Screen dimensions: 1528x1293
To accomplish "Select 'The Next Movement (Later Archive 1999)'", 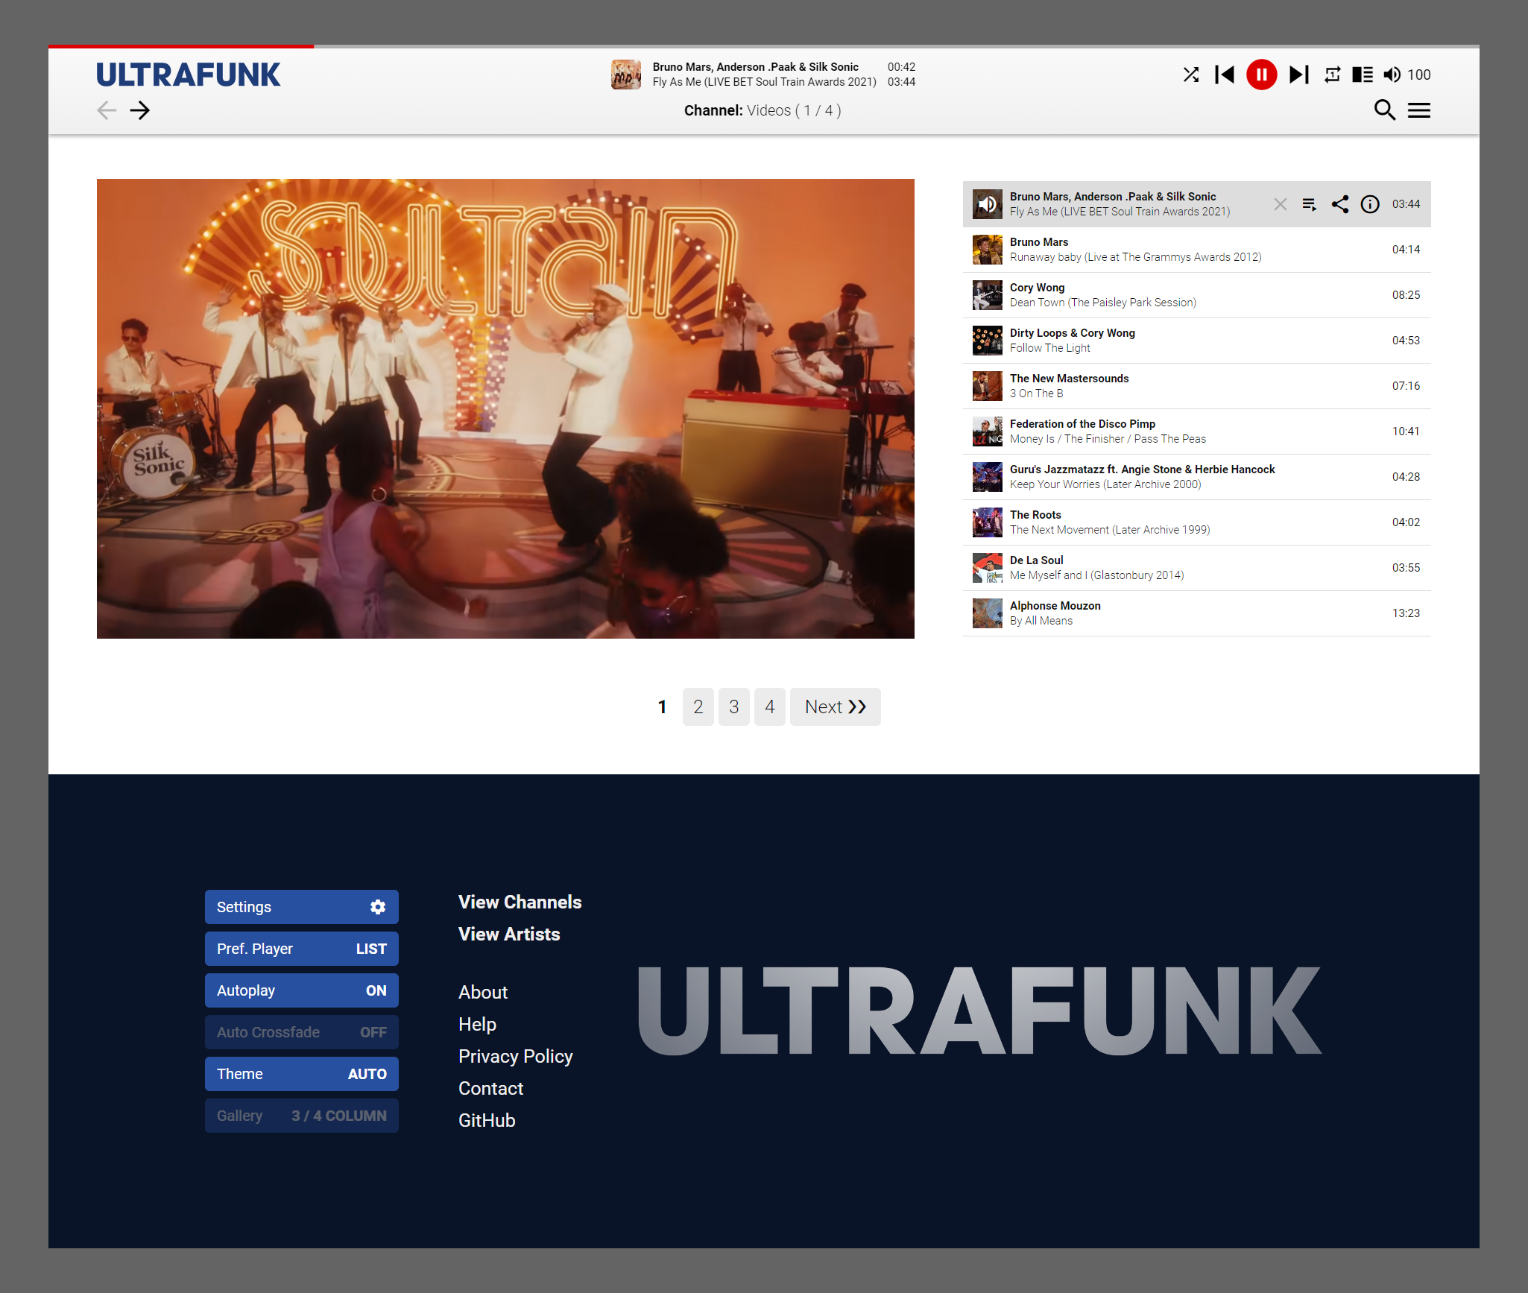I will (1110, 530).
